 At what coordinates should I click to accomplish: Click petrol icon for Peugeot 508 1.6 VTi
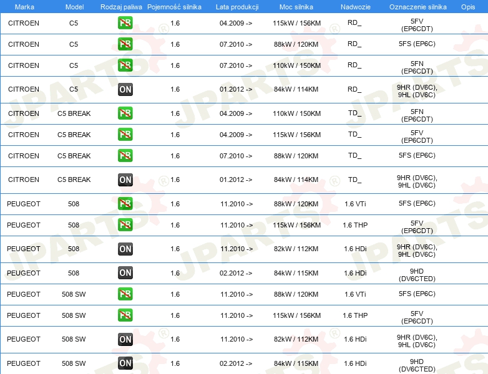point(125,204)
